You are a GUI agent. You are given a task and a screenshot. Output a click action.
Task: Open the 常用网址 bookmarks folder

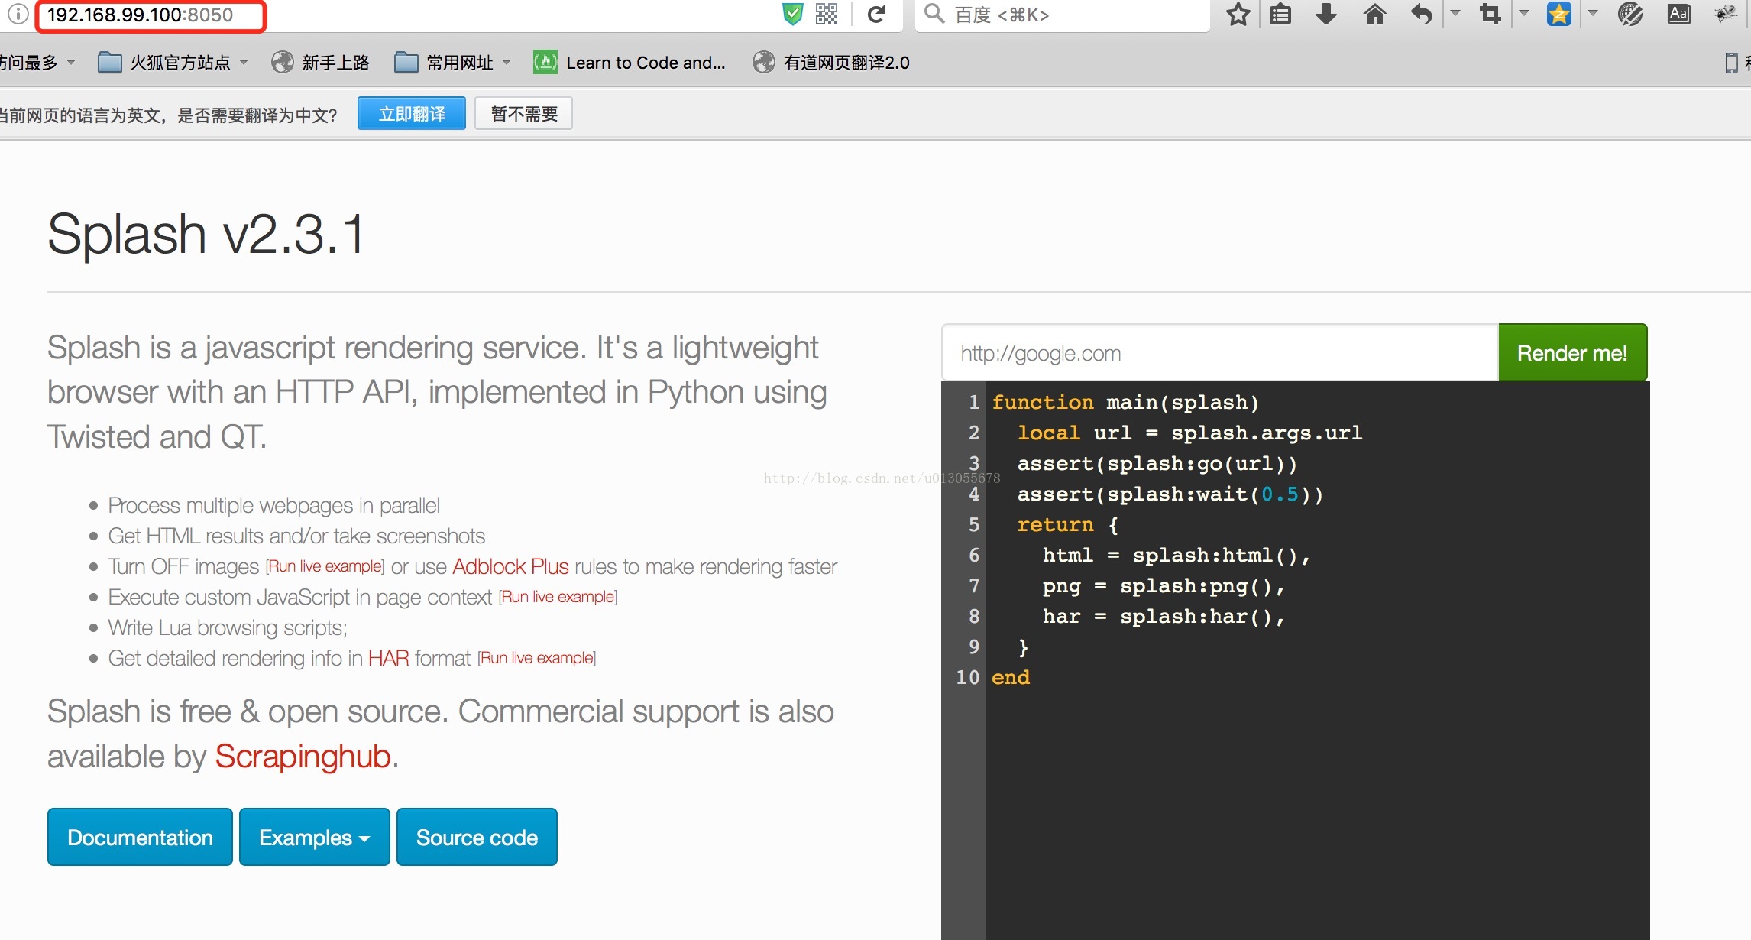pyautogui.click(x=453, y=63)
